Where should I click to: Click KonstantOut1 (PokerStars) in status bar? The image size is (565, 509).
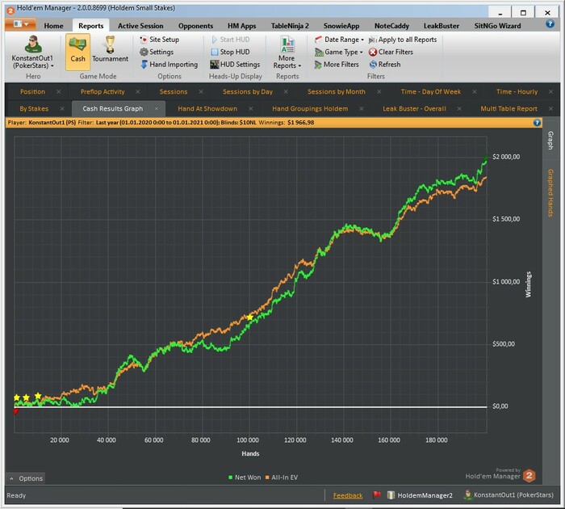point(508,494)
